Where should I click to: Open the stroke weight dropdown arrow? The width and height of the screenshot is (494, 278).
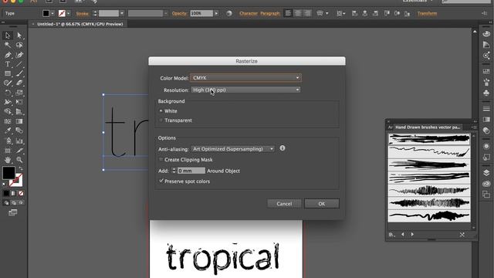click(x=122, y=13)
